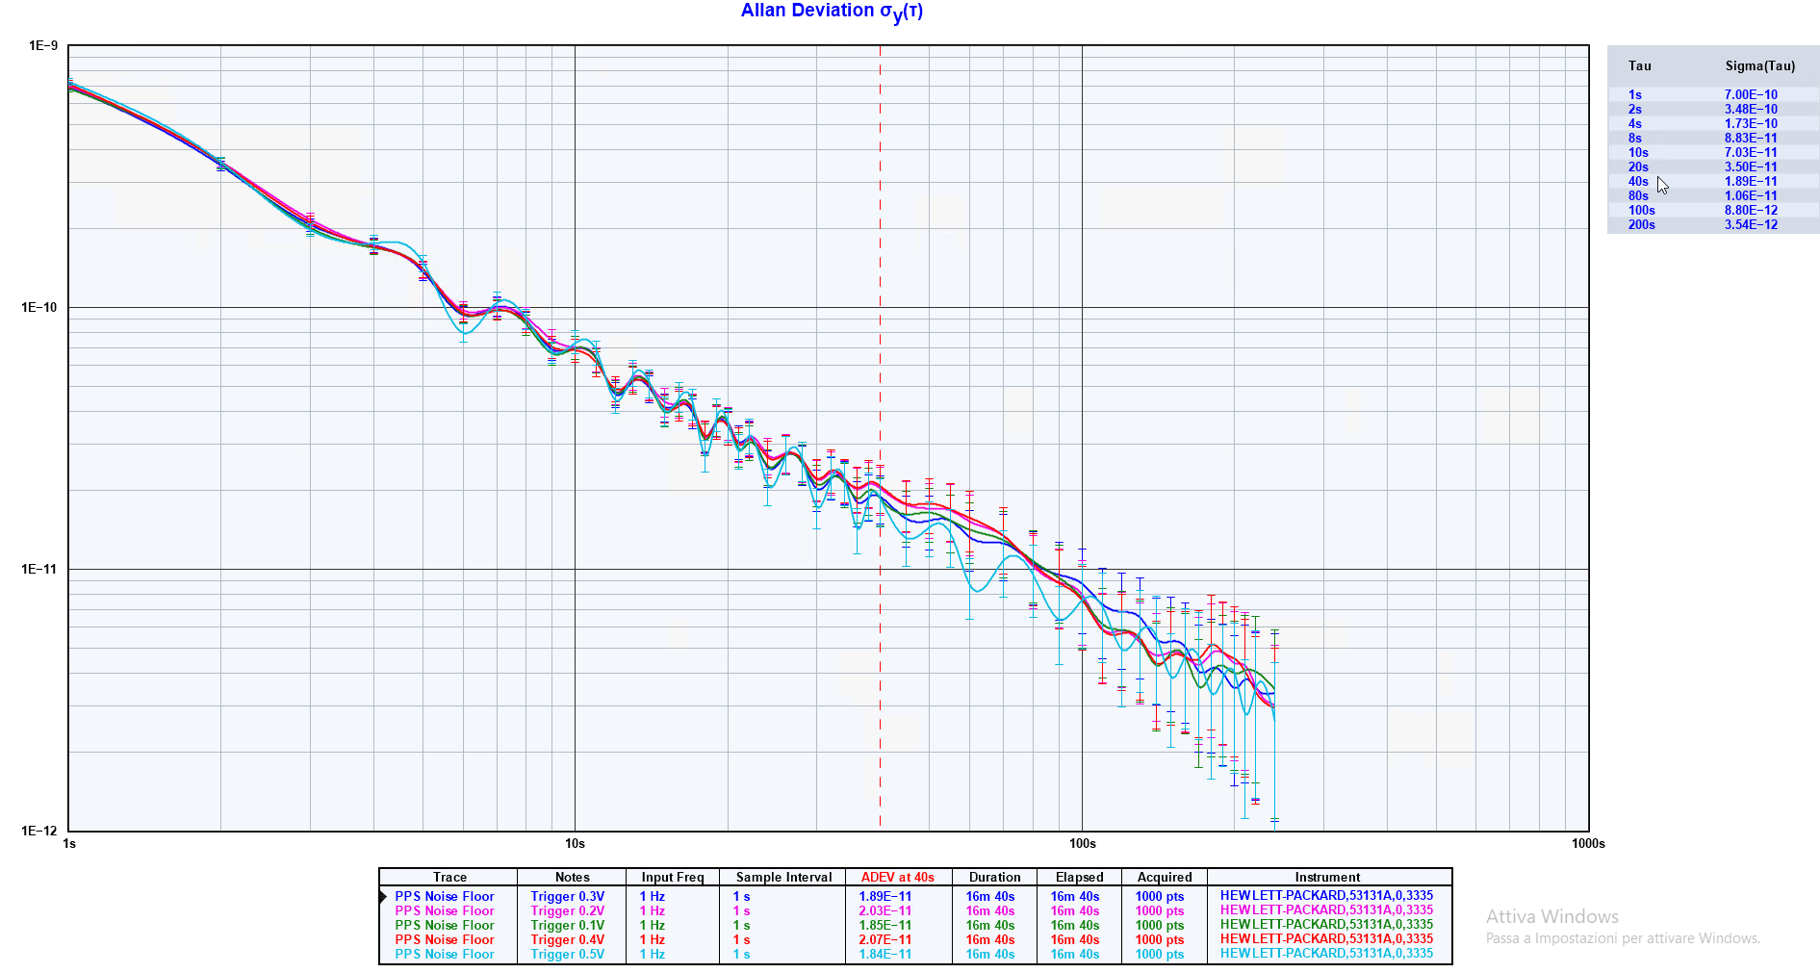The height and width of the screenshot is (973, 1820).
Task: Click the 'Trigger 0.5V' note cell
Action: (x=568, y=954)
